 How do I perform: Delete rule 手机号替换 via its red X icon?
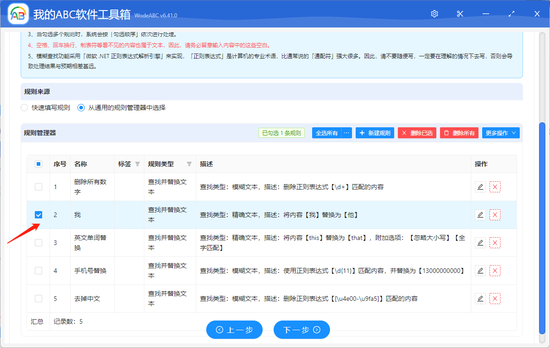[495, 270]
